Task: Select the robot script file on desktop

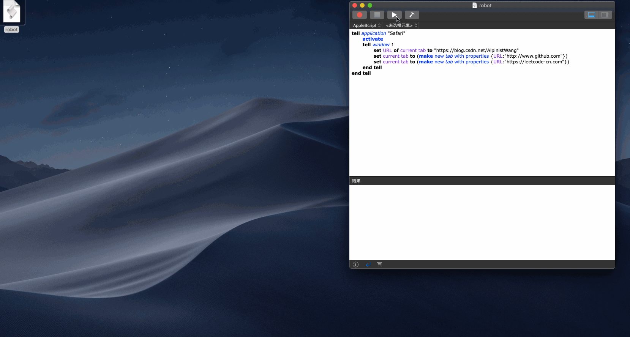Action: pyautogui.click(x=12, y=13)
